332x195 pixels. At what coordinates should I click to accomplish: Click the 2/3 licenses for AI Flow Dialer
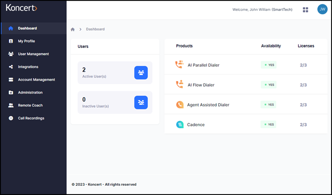tap(303, 85)
